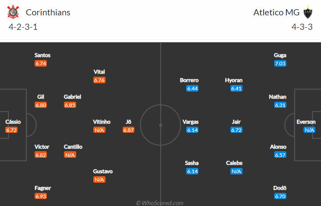Click the Atletico MG club crest icon
Viewport: 321px width, 206px height.
pyautogui.click(x=307, y=12)
